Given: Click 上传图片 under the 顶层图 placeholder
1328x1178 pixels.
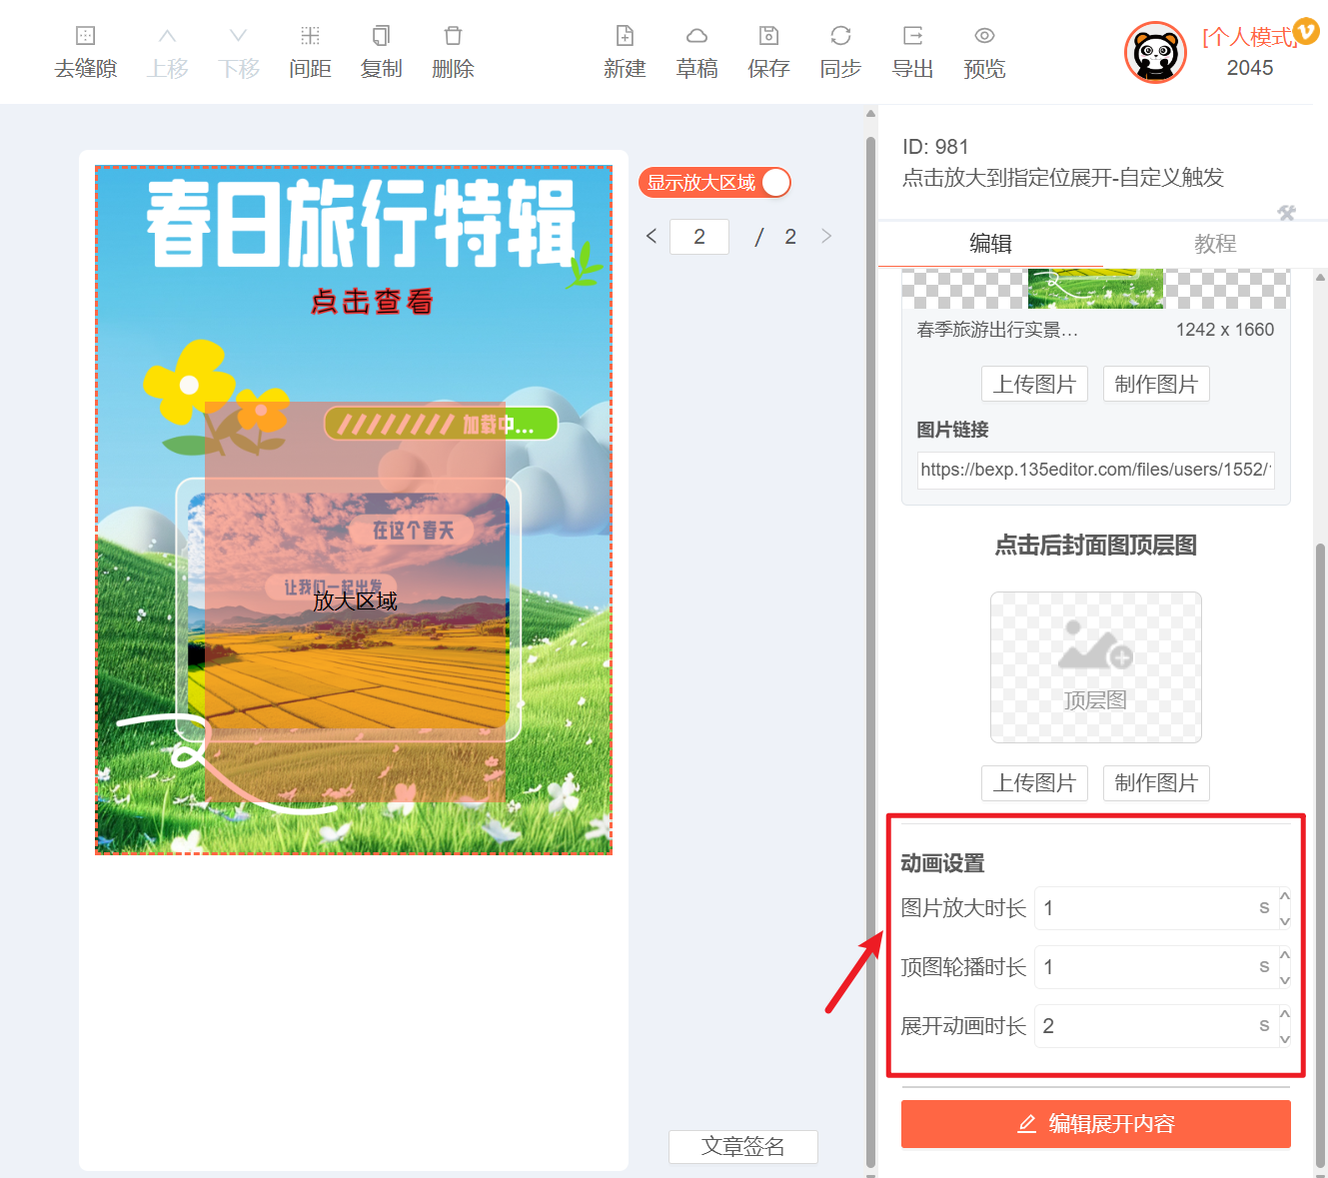Looking at the screenshot, I should 1034,782.
